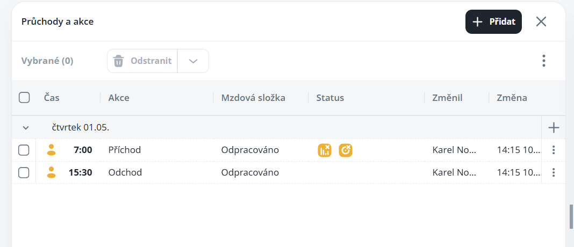Open three-dot menu for Příchod row

click(x=554, y=150)
